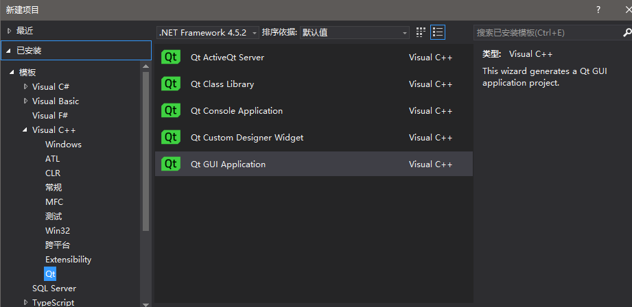Screen dimensions: 632x307
Task: Click the Qt icon beside Qt Console Application
Action: coord(171,110)
